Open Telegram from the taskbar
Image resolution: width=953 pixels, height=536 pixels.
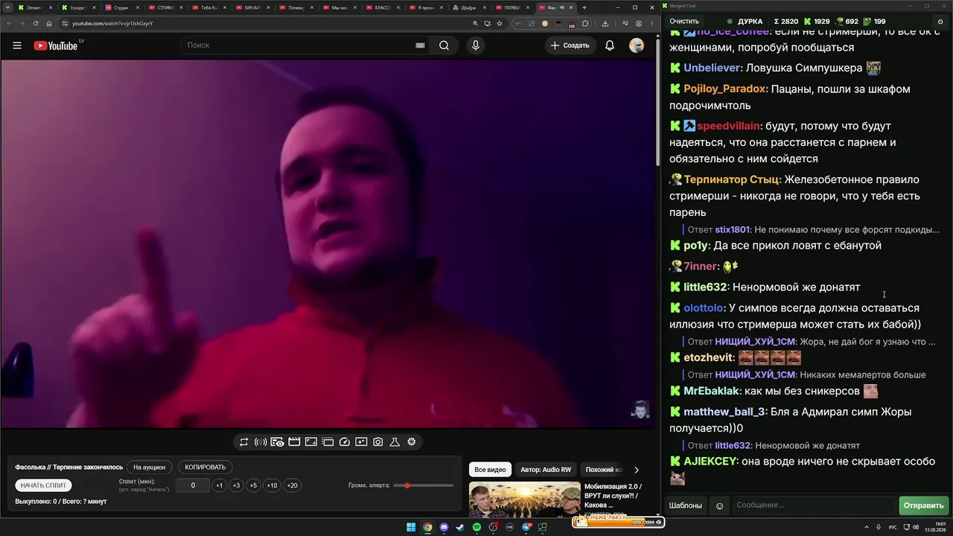coord(526,528)
